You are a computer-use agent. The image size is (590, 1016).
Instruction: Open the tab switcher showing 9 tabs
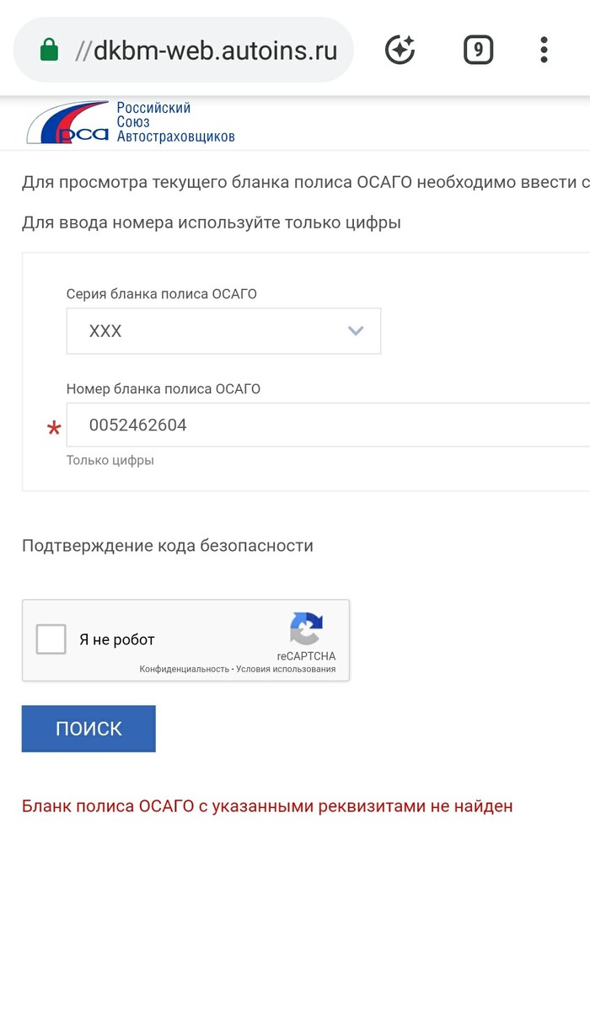(478, 51)
